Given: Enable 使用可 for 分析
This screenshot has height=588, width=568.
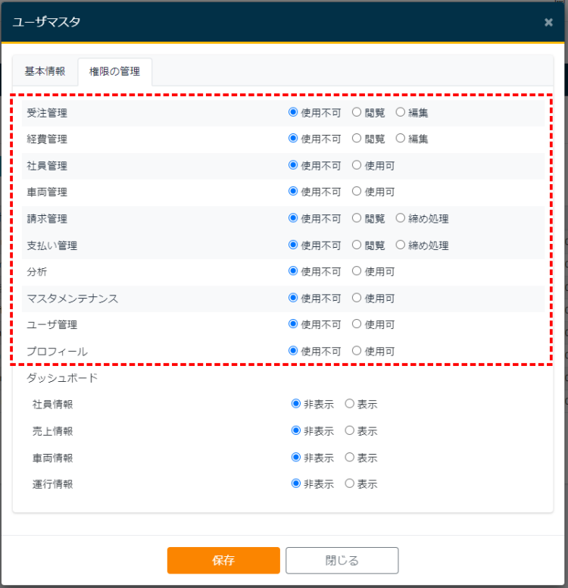Looking at the screenshot, I should (357, 271).
